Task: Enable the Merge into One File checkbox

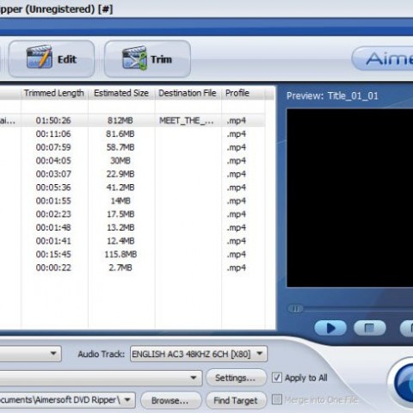Action: click(277, 399)
